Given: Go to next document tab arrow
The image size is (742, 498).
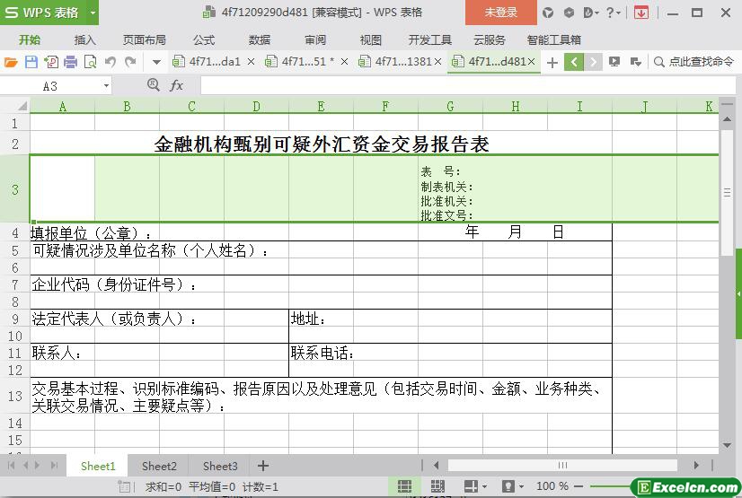Looking at the screenshot, I should [593, 62].
